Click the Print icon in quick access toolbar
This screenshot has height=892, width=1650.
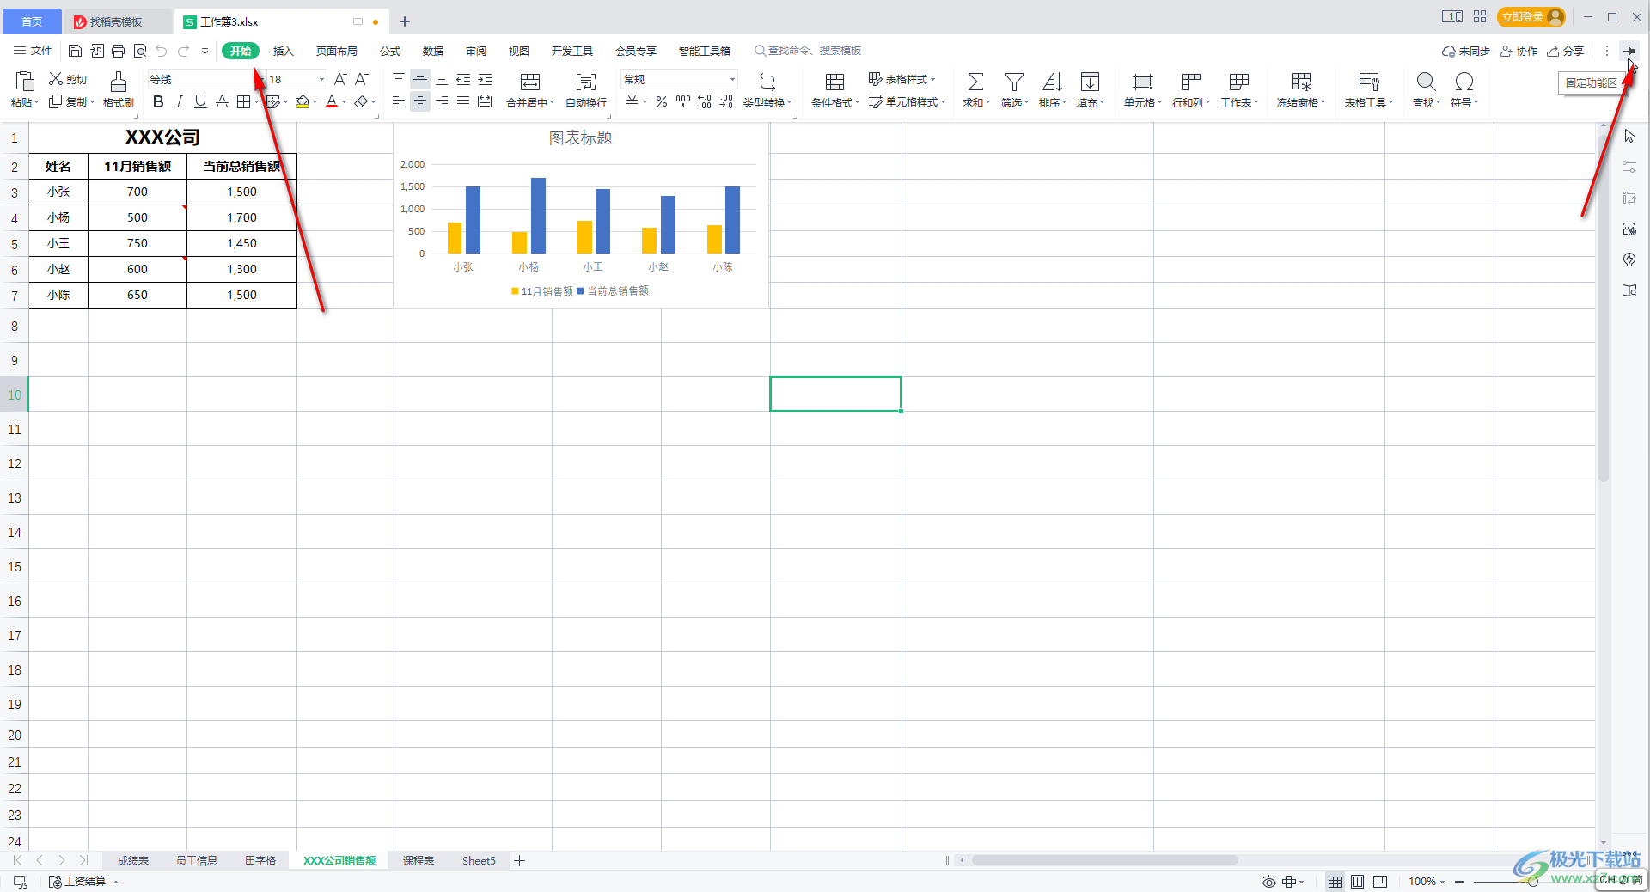tap(119, 51)
